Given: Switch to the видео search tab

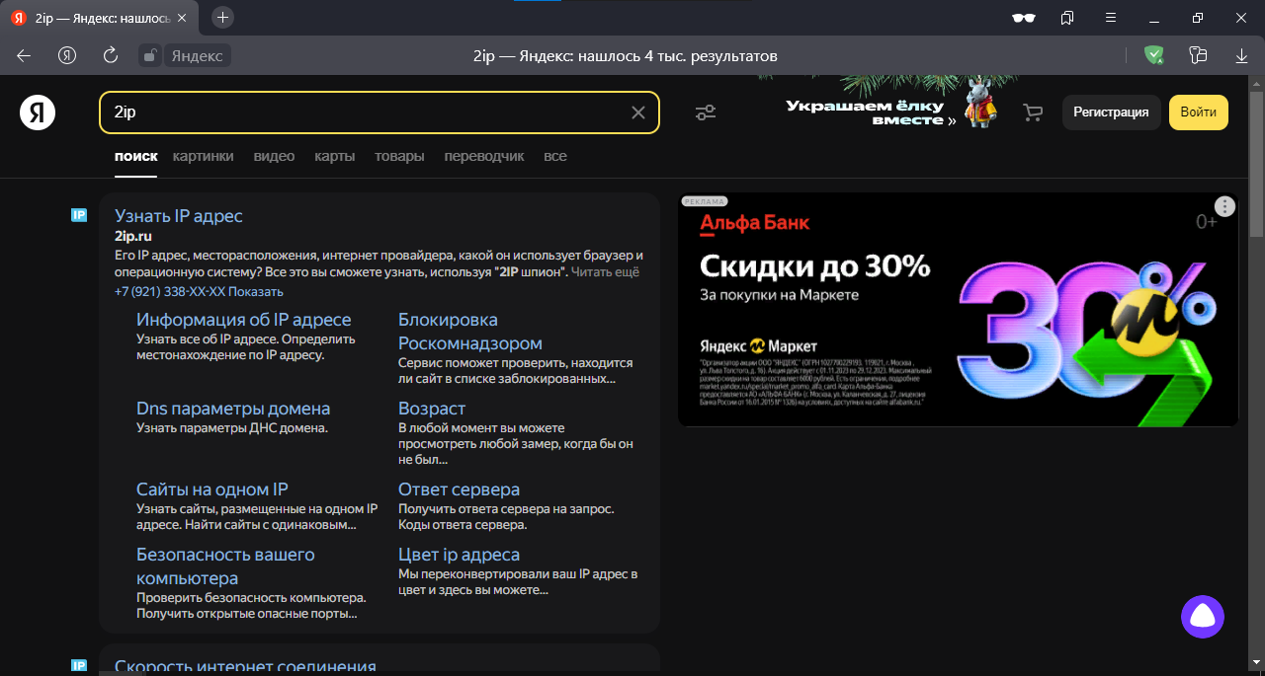Looking at the screenshot, I should point(273,156).
